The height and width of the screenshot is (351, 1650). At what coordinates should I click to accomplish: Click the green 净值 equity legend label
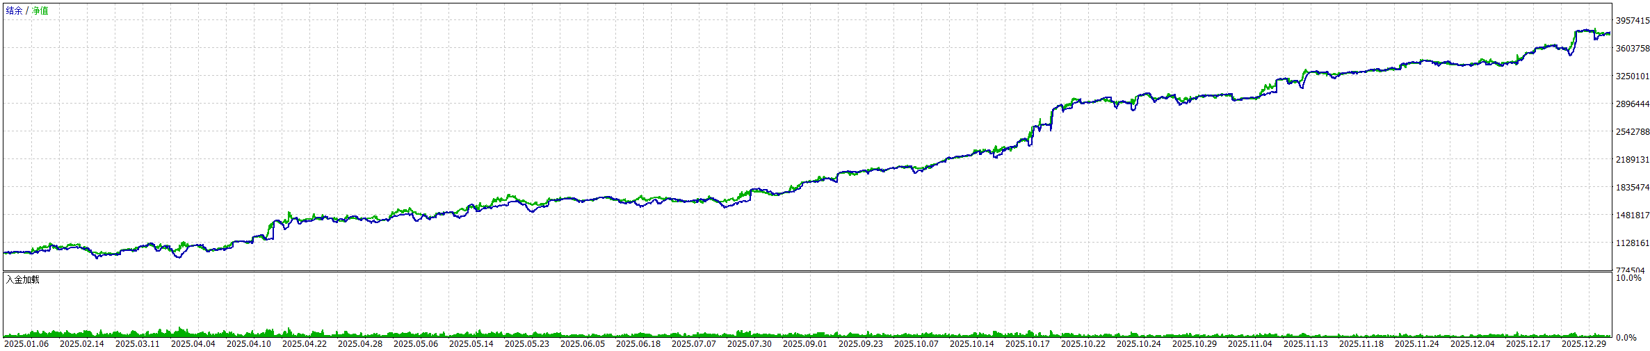(x=40, y=11)
